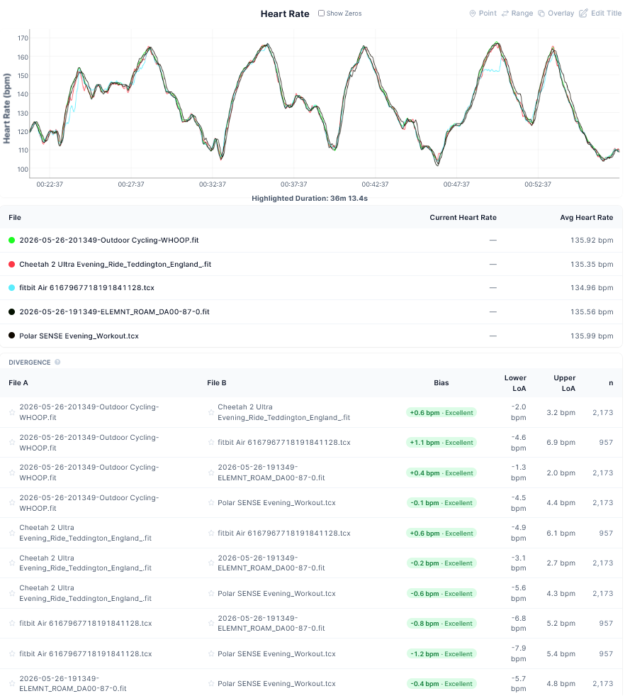Click the cyan fitbit Air color dot
This screenshot has height=696, width=625.
pyautogui.click(x=12, y=287)
